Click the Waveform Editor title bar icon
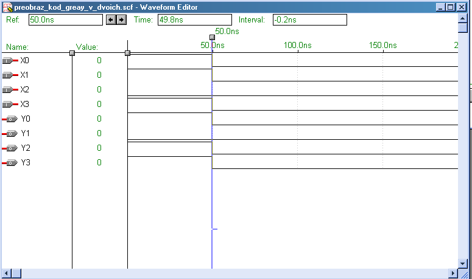 [7, 7]
